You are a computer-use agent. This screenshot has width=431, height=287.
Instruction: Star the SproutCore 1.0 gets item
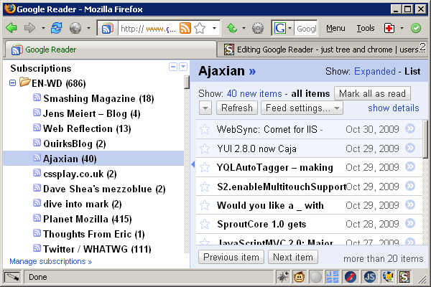tap(205, 224)
